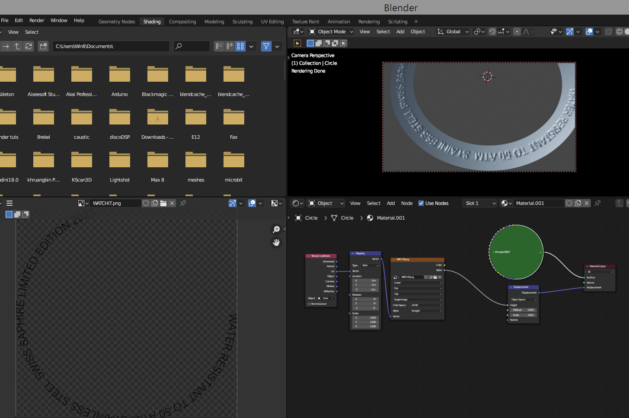Click the pan hand icon in image editor

coord(276,243)
